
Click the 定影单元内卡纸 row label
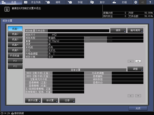pyautogui.click(x=39, y=79)
